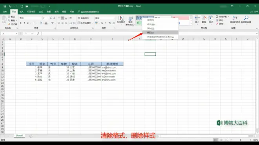Image resolution: width=259 pixels, height=145 pixels.
Task: Open the font name dropdown
Action: point(42,18)
